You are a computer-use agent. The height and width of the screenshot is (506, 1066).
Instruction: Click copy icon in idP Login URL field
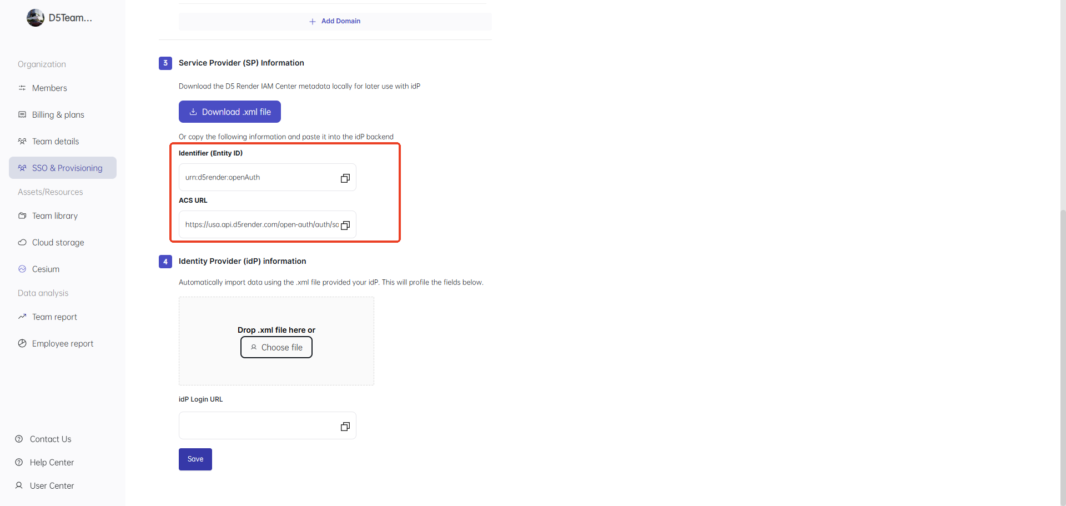(x=345, y=427)
